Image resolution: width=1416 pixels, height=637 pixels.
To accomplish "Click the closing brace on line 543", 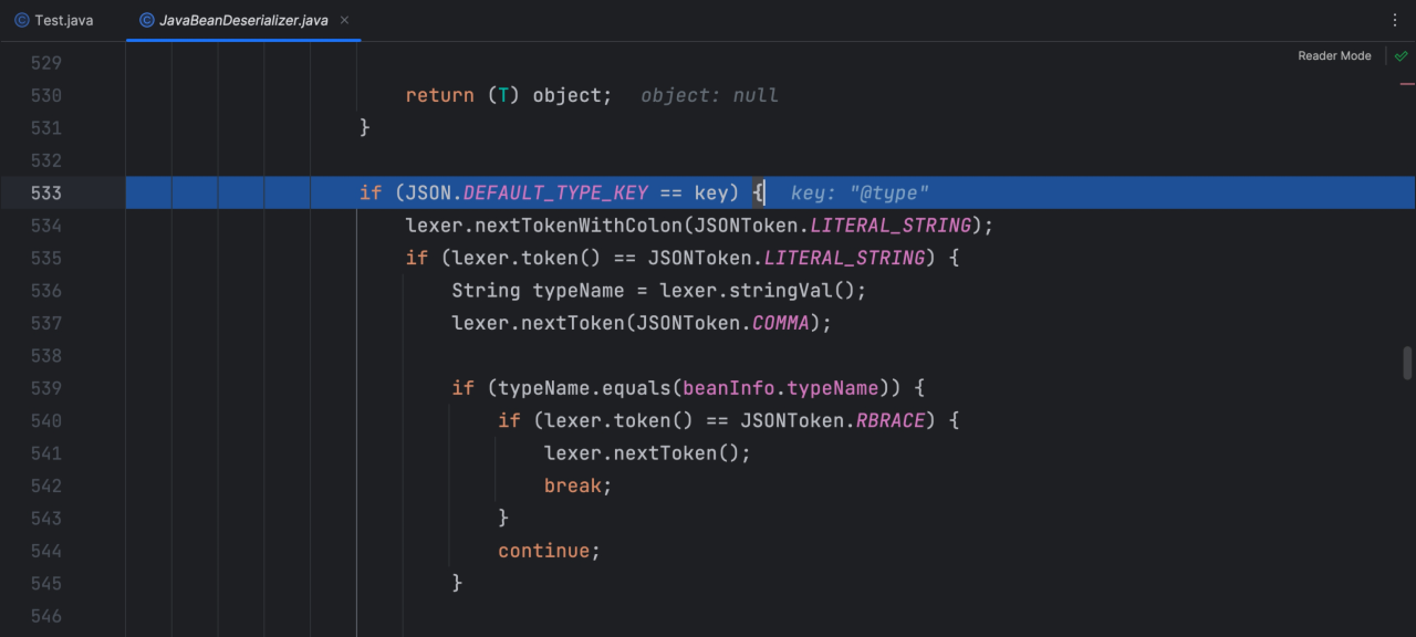I will (x=503, y=519).
